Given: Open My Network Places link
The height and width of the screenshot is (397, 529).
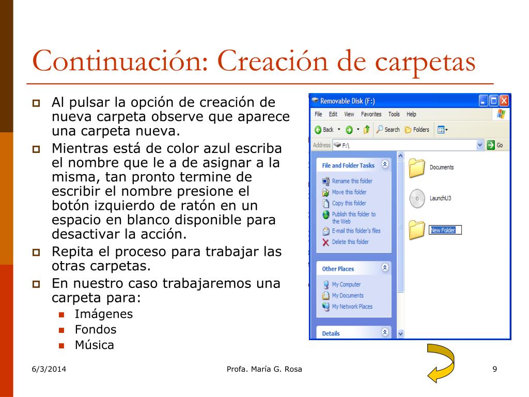Looking at the screenshot, I should pyautogui.click(x=352, y=307).
